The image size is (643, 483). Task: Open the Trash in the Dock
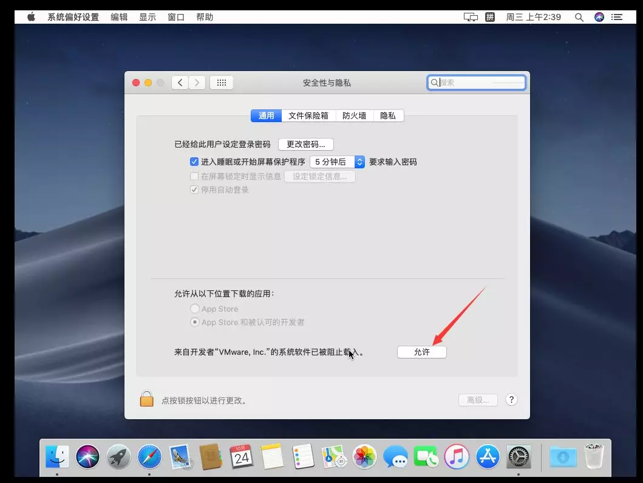tap(593, 456)
